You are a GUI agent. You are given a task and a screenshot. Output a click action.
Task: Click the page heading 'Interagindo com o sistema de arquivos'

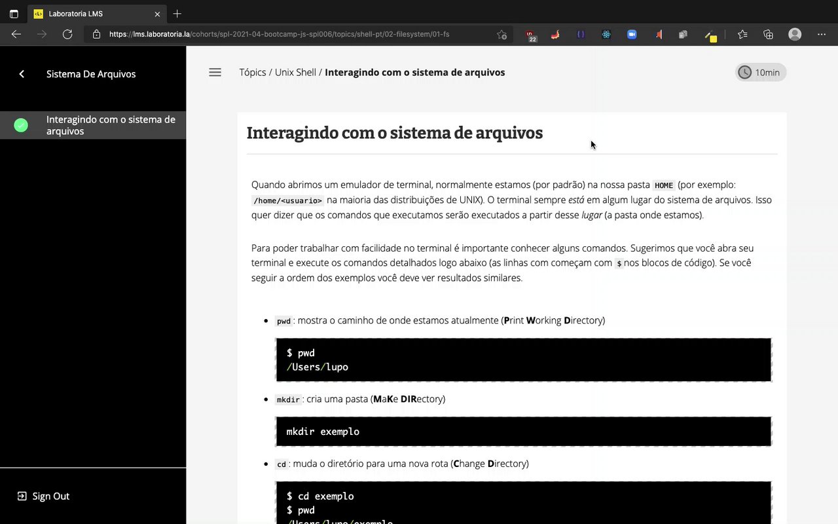pos(395,133)
